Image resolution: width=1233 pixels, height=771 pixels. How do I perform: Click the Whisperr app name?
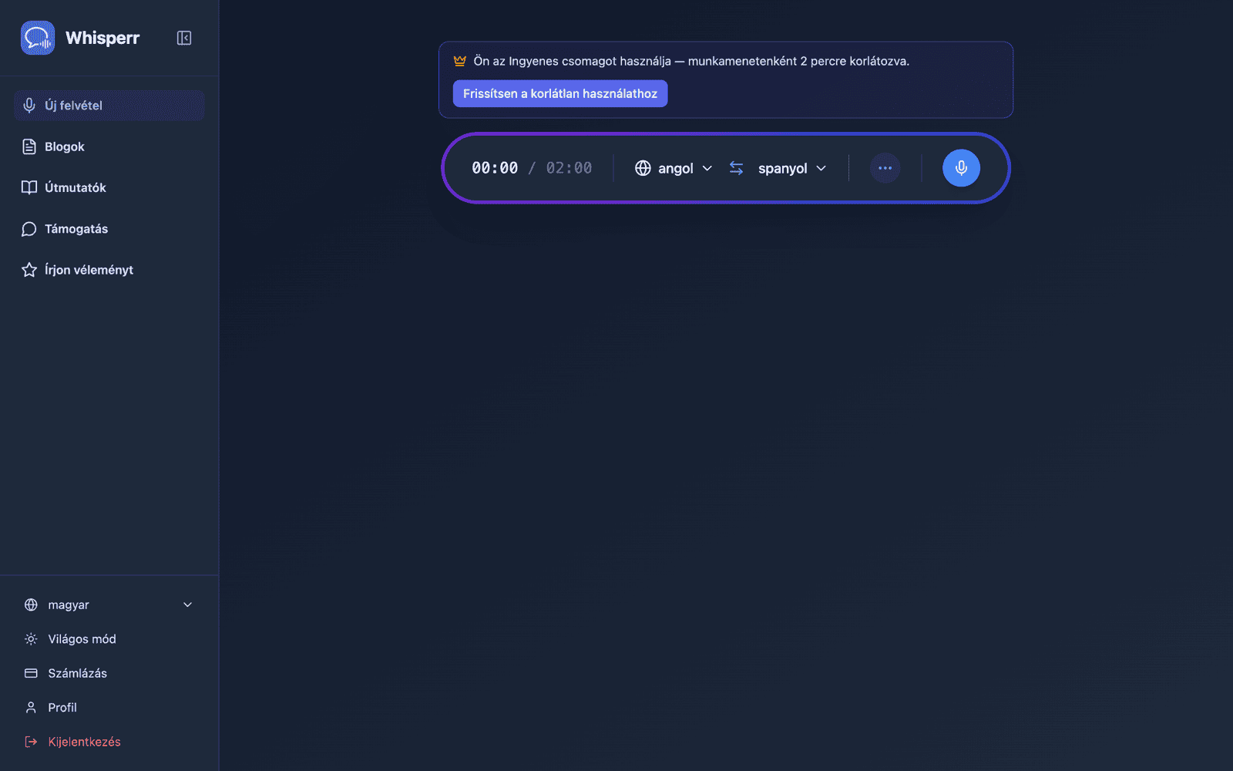pos(102,38)
